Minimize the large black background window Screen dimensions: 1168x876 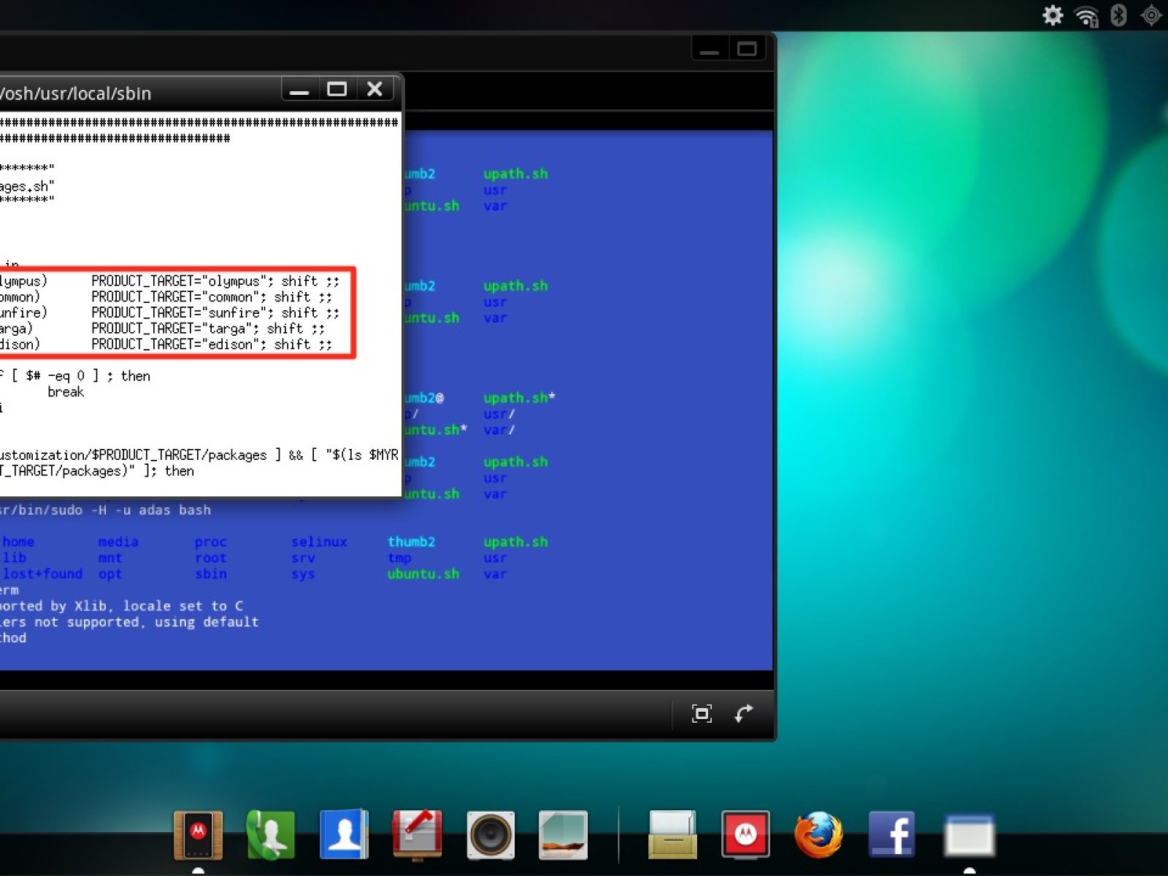(x=710, y=50)
